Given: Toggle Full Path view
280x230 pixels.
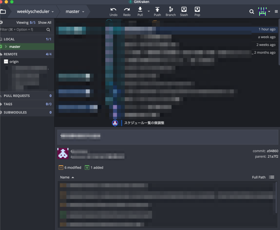Looking at the screenshot, I should click(259, 177).
